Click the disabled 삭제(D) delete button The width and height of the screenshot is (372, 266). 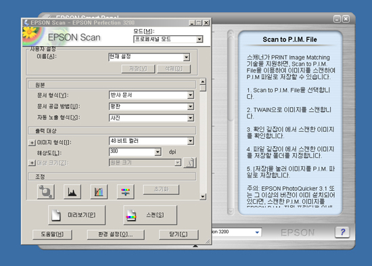point(174,69)
